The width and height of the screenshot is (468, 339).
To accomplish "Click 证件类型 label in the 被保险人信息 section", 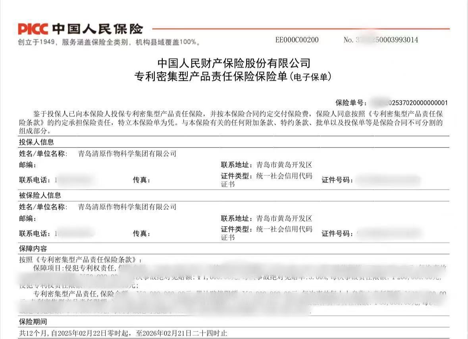I will pyautogui.click(x=237, y=229).
